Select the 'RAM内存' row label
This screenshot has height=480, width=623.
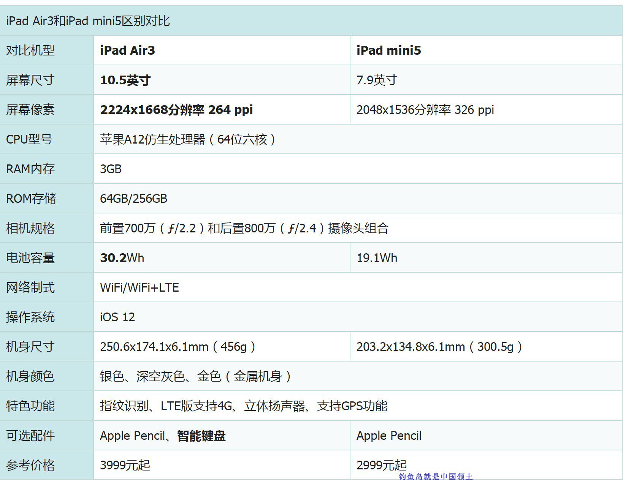30,169
